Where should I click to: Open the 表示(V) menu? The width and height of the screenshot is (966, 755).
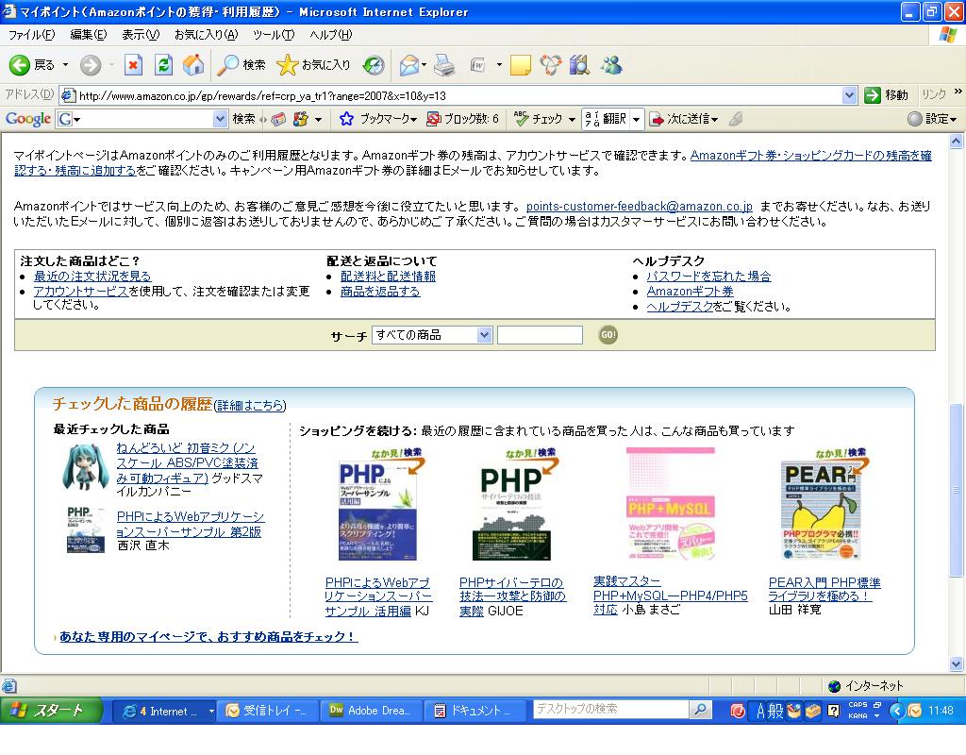pos(141,35)
